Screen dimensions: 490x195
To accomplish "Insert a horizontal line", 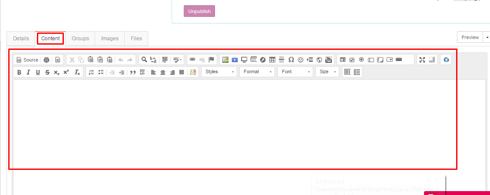I will tap(281, 59).
